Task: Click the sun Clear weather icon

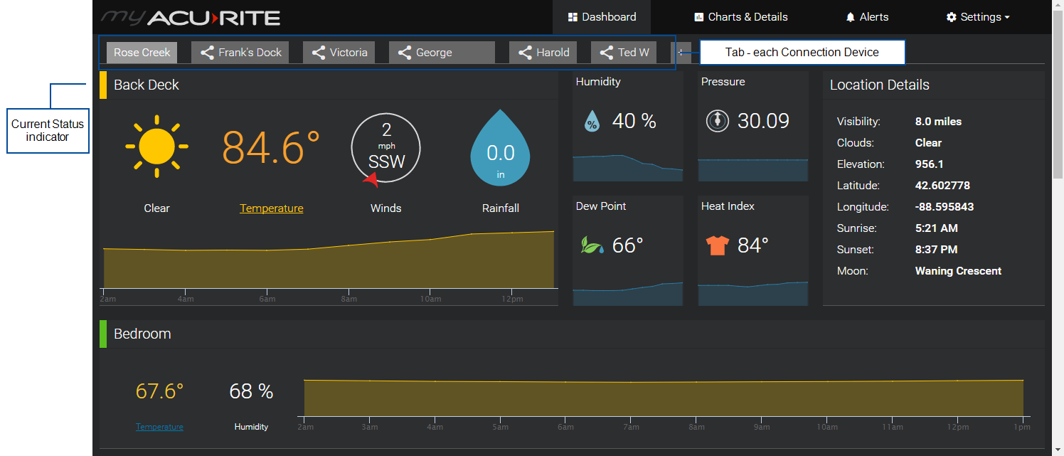Action: tap(156, 147)
